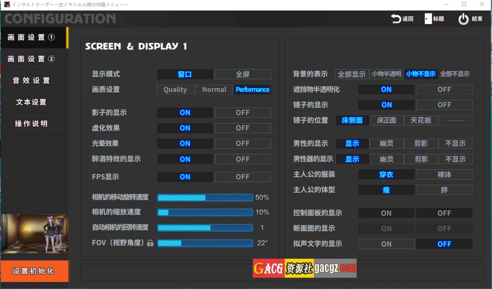Screen dimensions: 492x289
Task: Set 男性的显示 to 剪影
Action: coord(421,144)
